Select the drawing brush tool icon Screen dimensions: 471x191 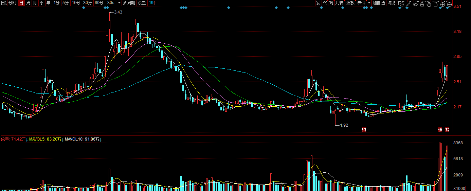(x=408, y=4)
